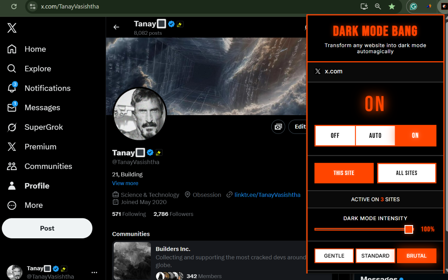Click the profile avatar photo
This screenshot has height=280, width=448.
click(140, 114)
